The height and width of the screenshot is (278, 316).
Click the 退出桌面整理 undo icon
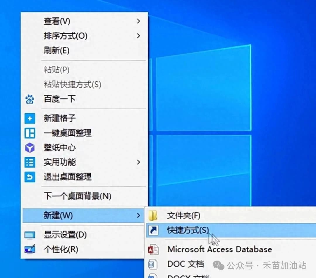(30, 177)
